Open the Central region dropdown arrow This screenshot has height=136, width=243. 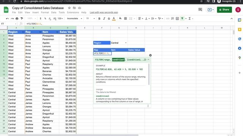(x=126, y=43)
